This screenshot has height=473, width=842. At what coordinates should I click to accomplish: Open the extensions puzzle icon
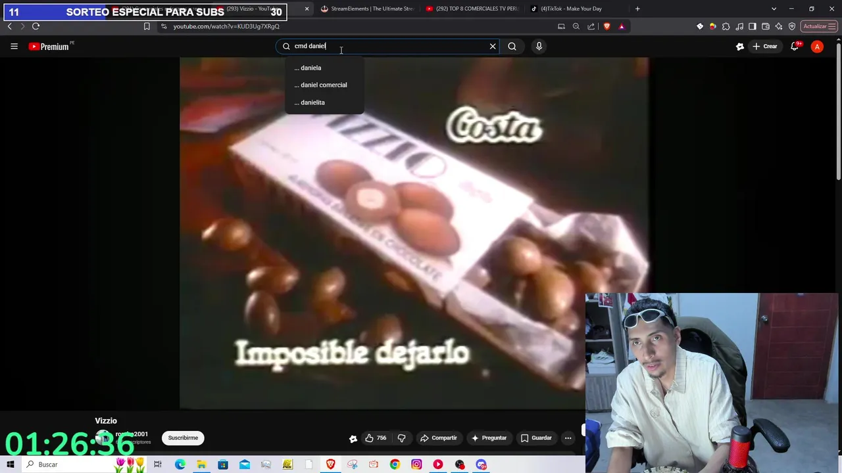pyautogui.click(x=726, y=26)
